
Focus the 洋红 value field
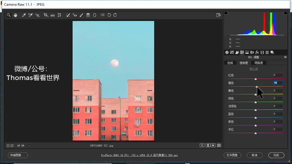[x=278, y=129]
